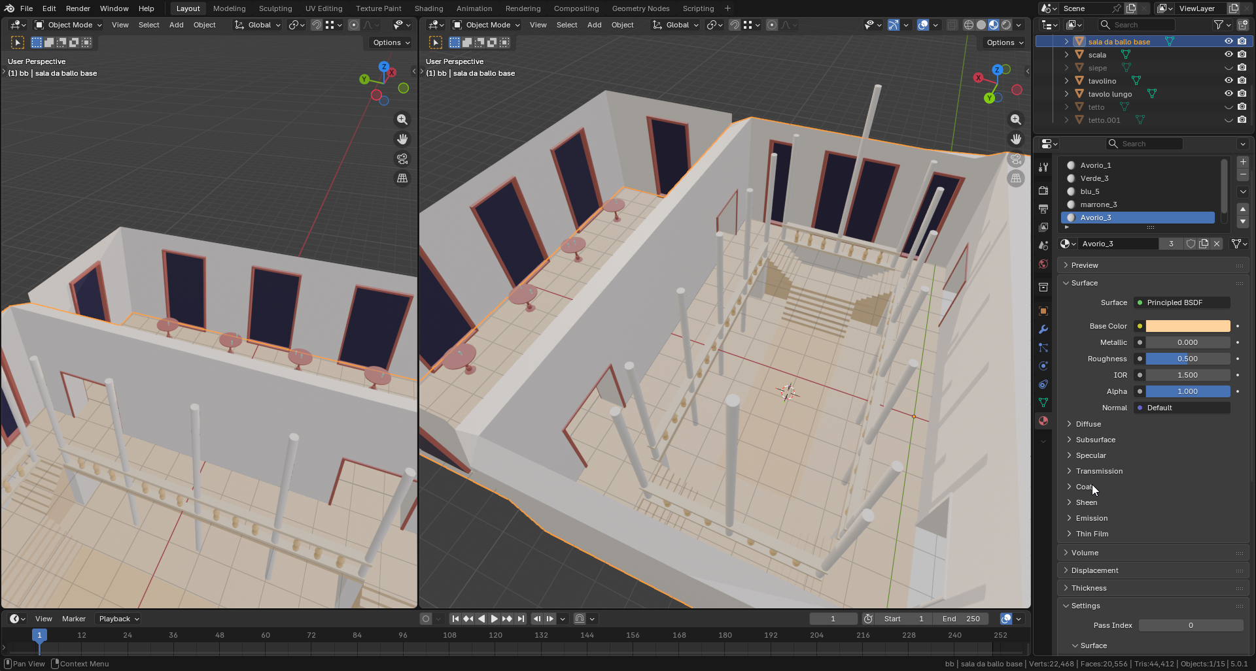Screen dimensions: 1256x671
Task: Click the Base Color swatch
Action: tap(1187, 326)
